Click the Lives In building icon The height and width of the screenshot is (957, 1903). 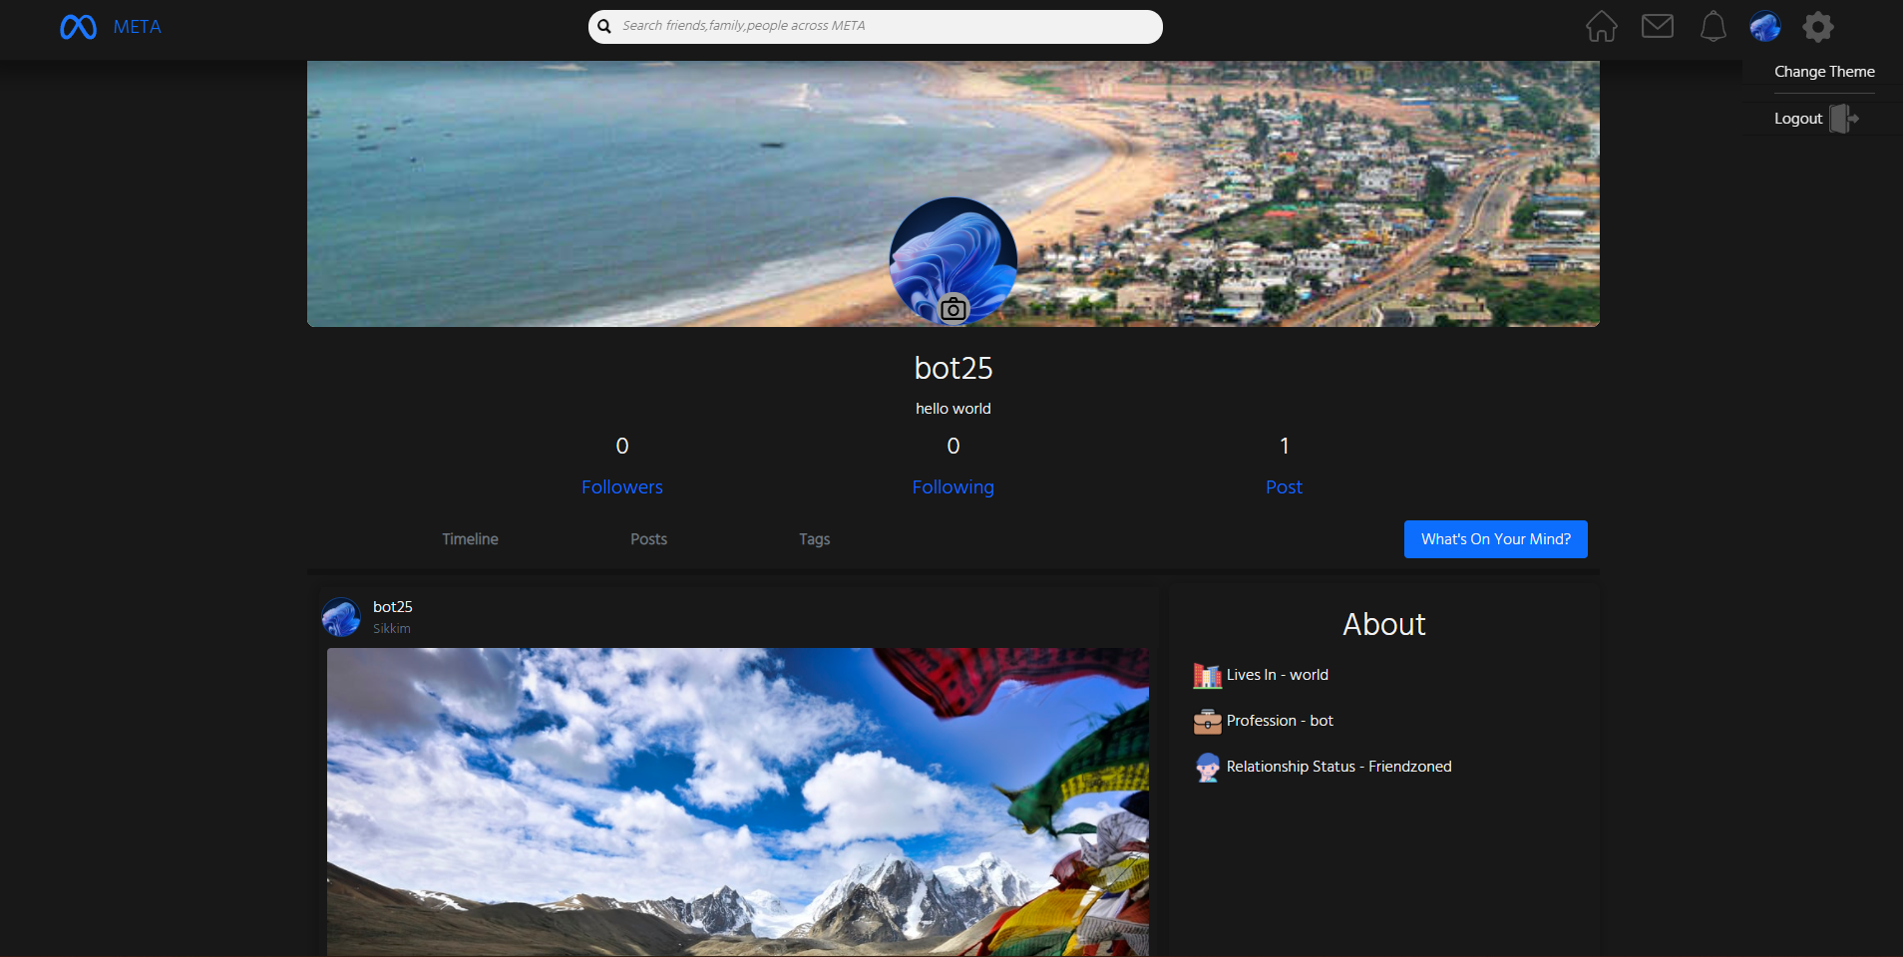1207,676
